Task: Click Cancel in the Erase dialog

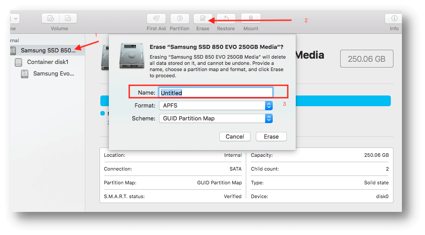Action: tap(235, 137)
